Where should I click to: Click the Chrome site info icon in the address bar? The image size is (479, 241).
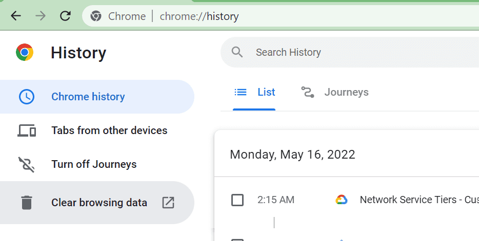(x=96, y=16)
